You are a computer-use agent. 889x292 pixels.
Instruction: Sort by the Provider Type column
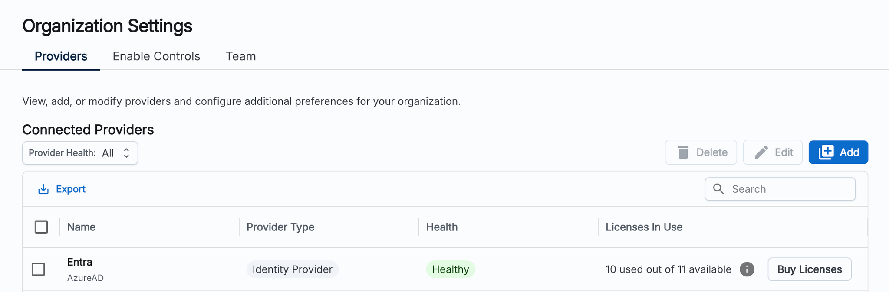click(280, 227)
